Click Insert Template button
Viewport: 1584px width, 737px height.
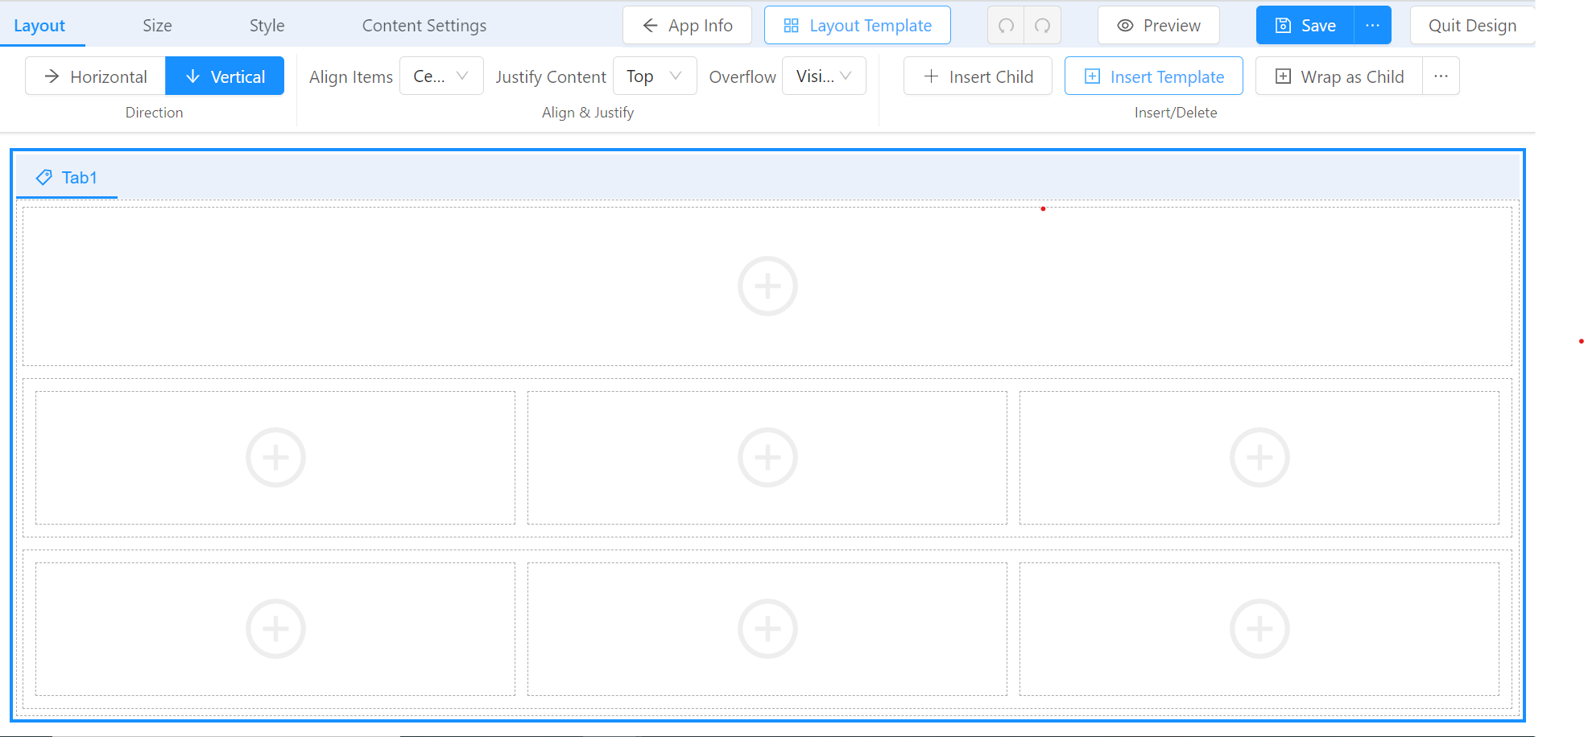[1154, 76]
